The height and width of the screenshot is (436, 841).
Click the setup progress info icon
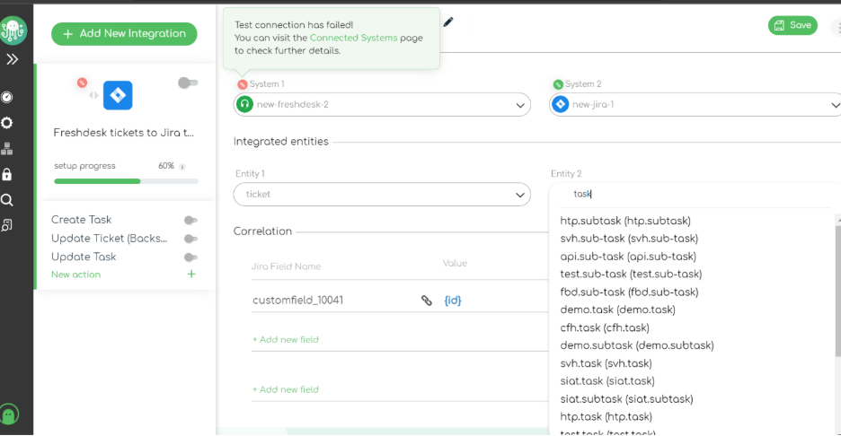click(182, 167)
